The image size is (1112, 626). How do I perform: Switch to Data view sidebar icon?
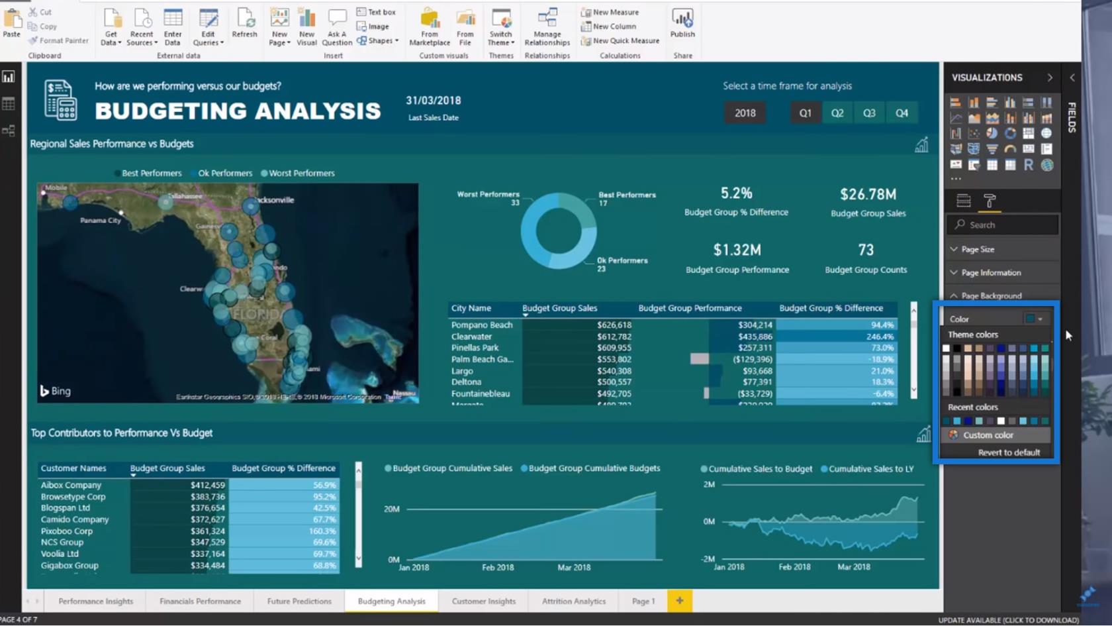point(9,104)
